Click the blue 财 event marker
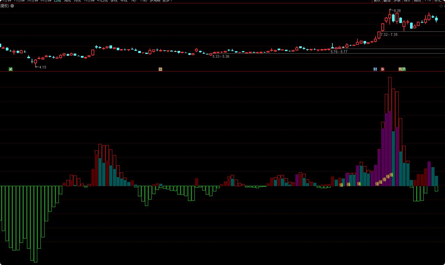 pyautogui.click(x=375, y=69)
